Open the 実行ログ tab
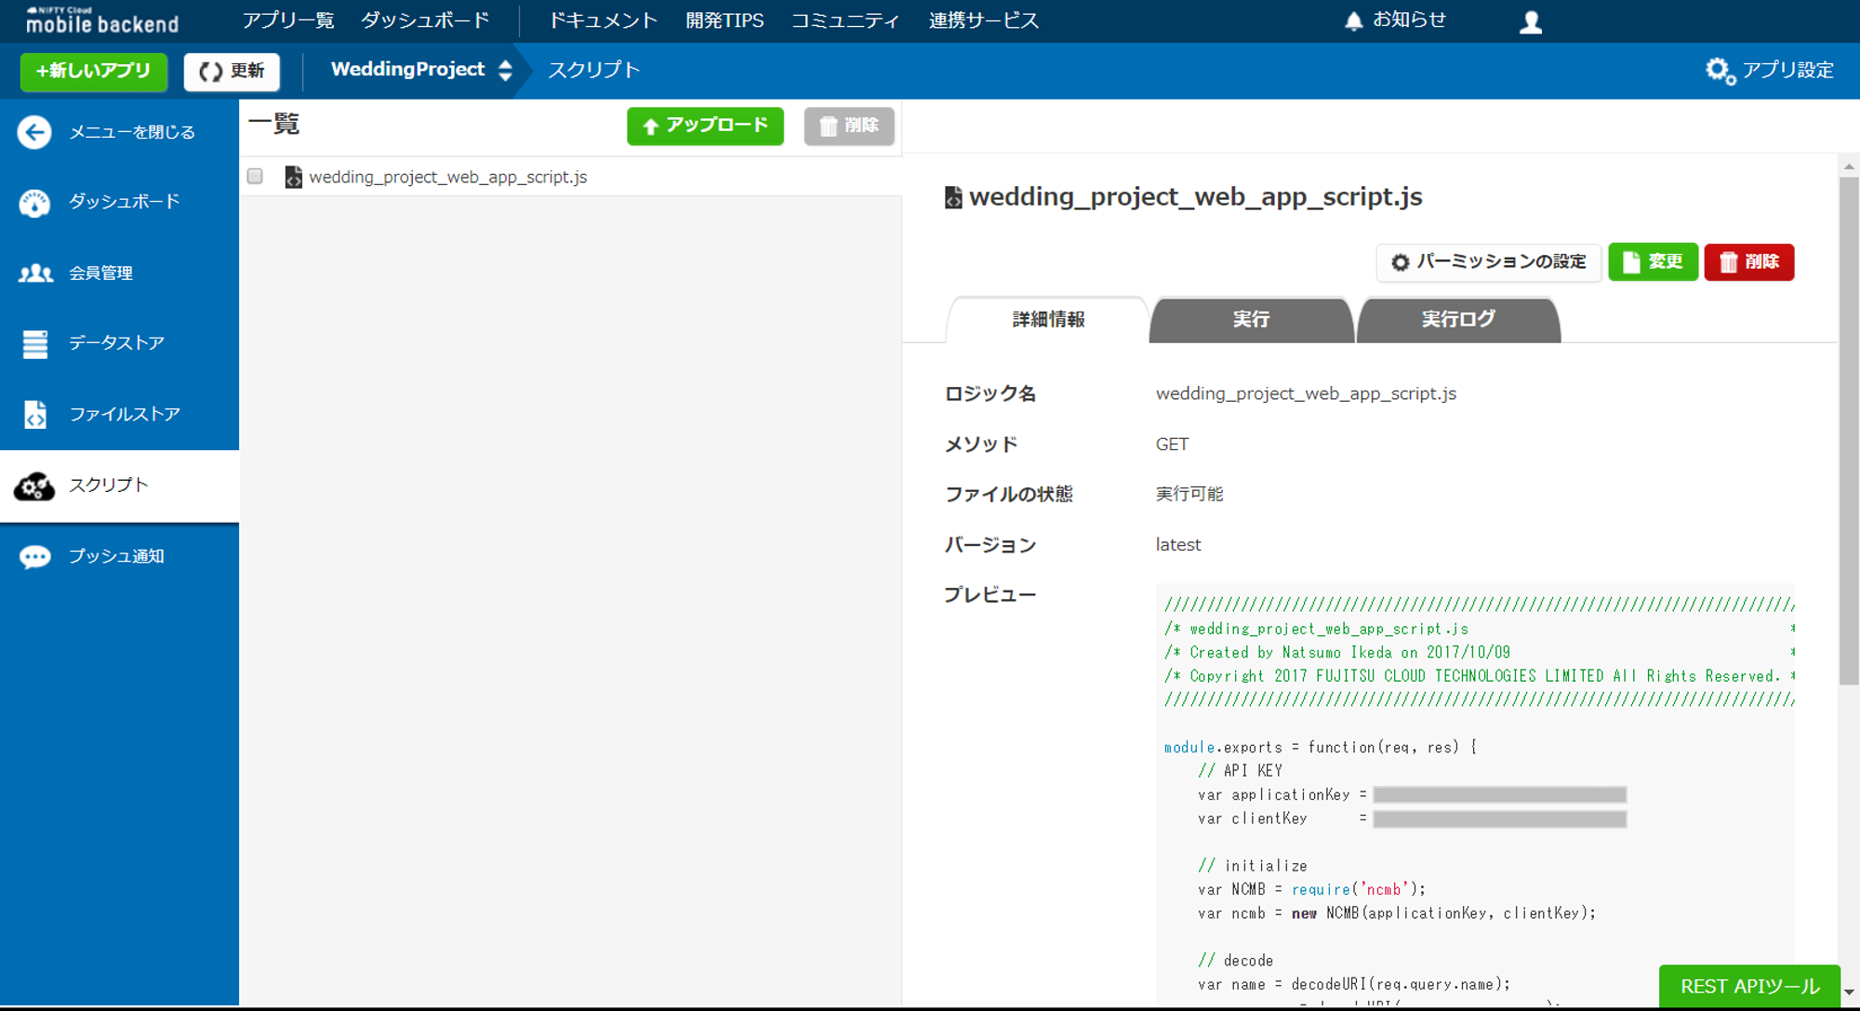 (1457, 320)
